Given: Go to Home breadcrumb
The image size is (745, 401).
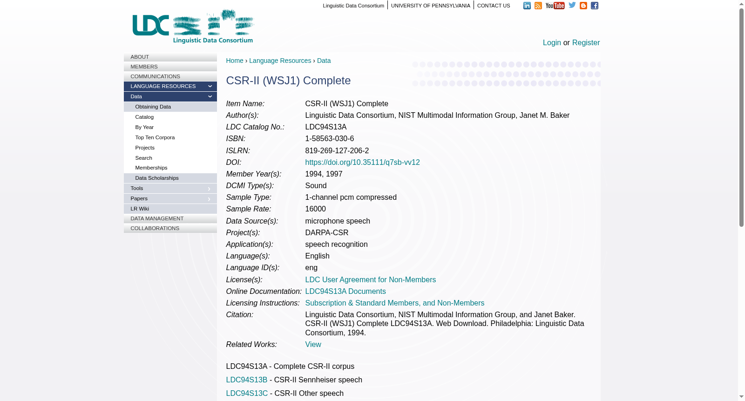Looking at the screenshot, I should pyautogui.click(x=235, y=61).
